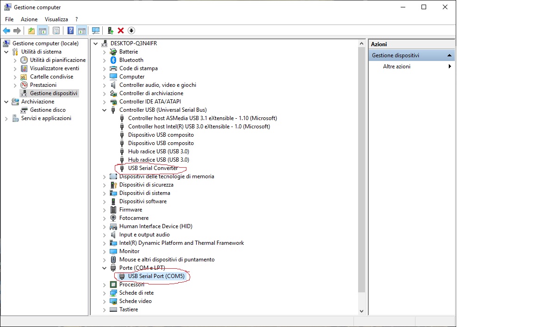
Task: Open the Azione menu
Action: (x=29, y=19)
